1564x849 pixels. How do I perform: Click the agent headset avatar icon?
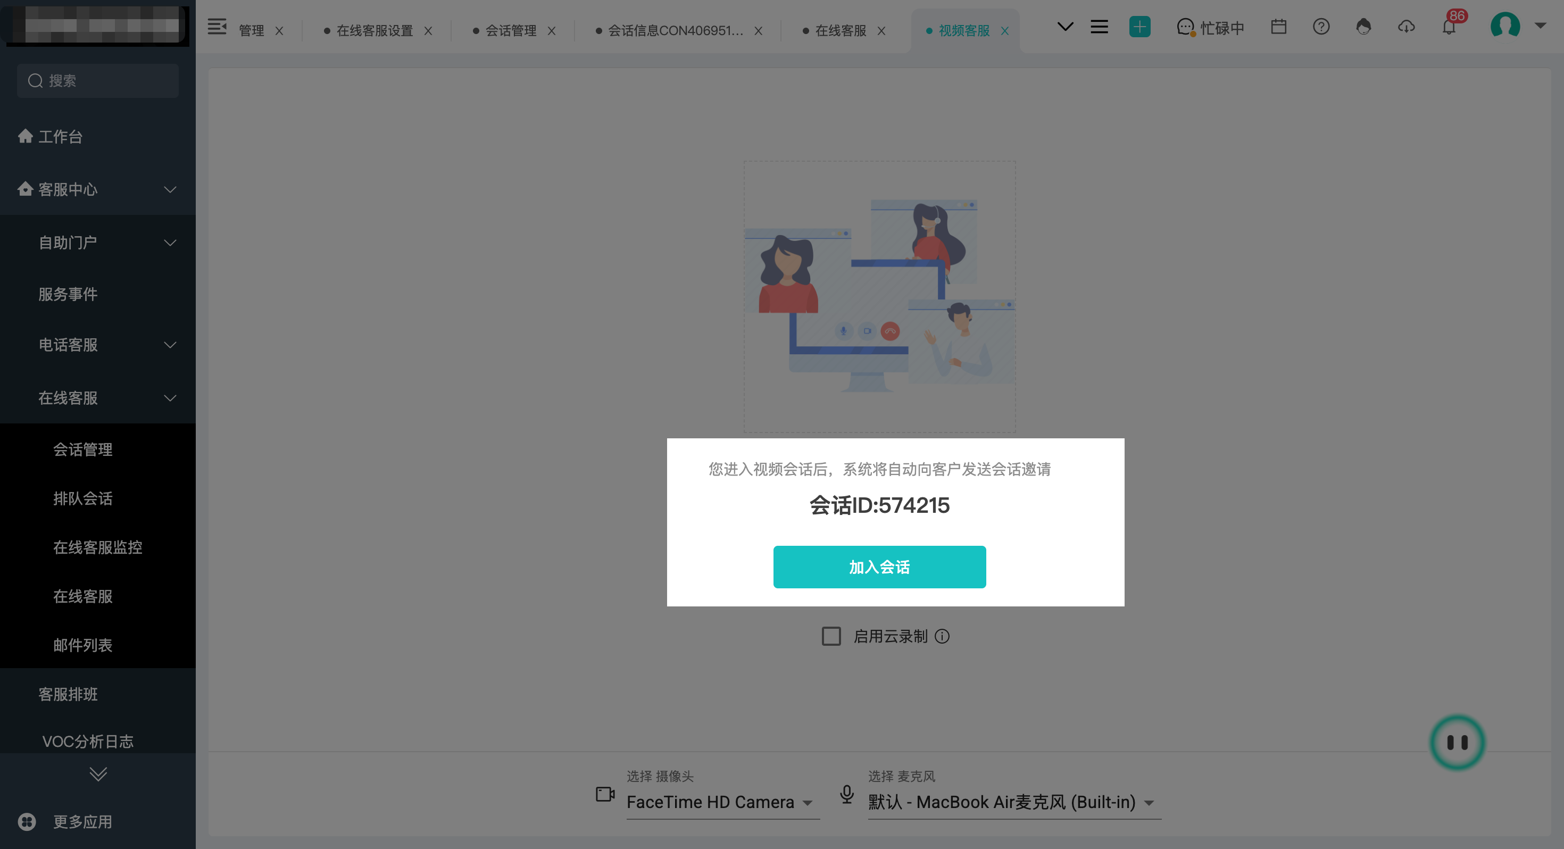[1363, 27]
